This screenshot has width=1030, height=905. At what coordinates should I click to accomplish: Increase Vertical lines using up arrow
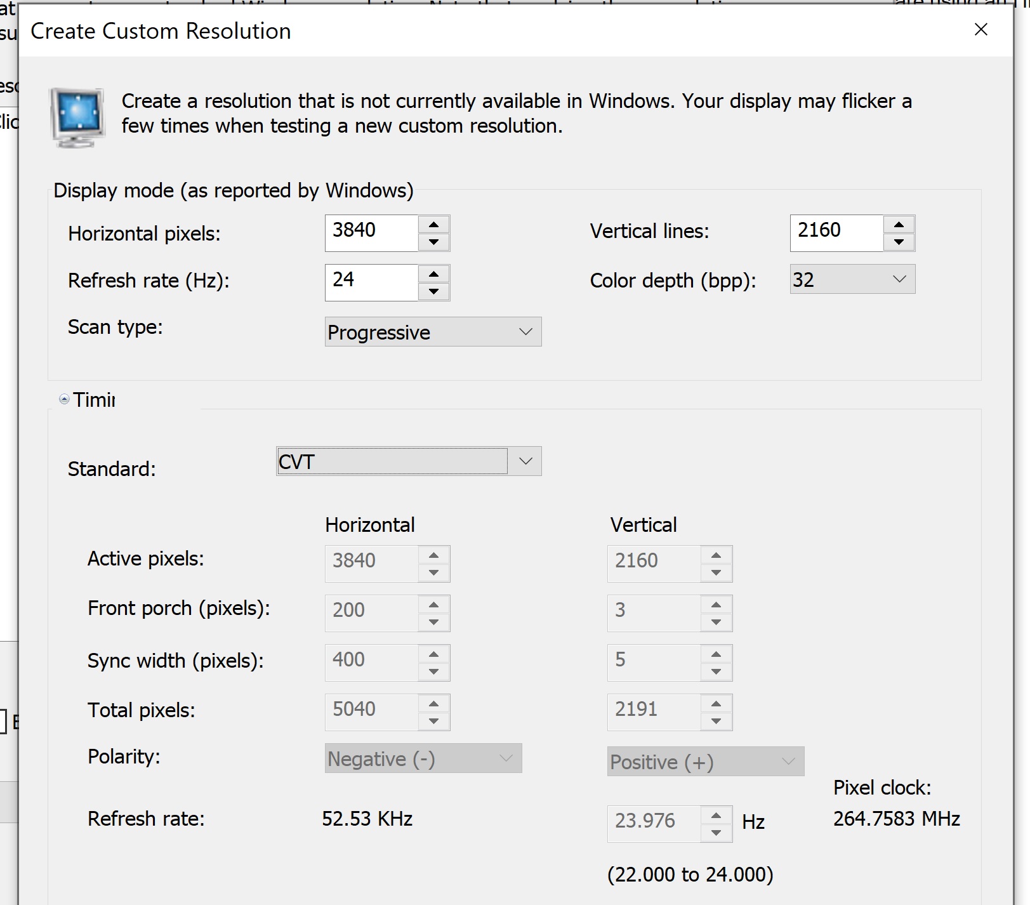899,225
